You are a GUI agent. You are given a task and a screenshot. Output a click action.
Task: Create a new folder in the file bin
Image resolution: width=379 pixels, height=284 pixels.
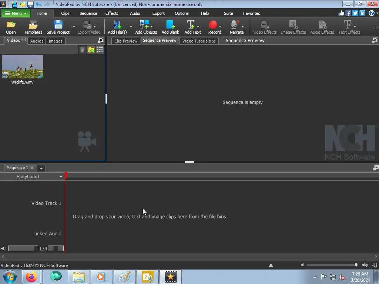(x=91, y=50)
